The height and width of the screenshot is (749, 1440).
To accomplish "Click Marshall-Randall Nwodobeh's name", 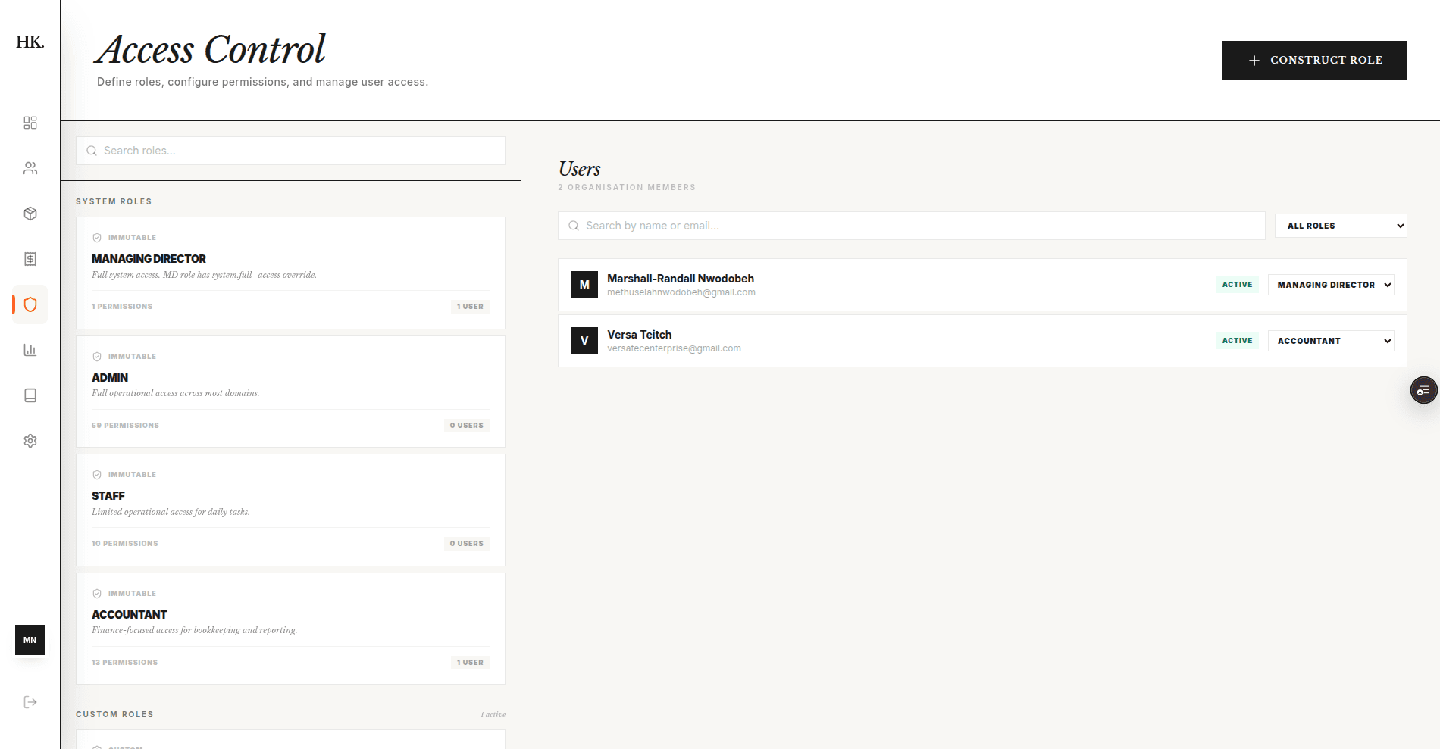I will tap(681, 279).
